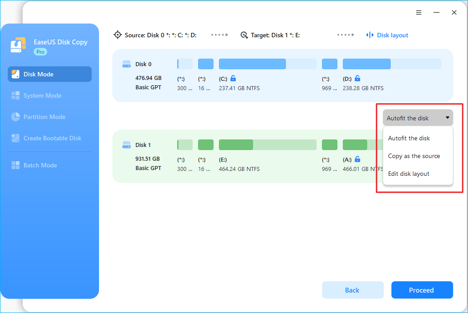Viewport: 468px width, 313px height.
Task: Click the Proceed button
Action: [422, 290]
